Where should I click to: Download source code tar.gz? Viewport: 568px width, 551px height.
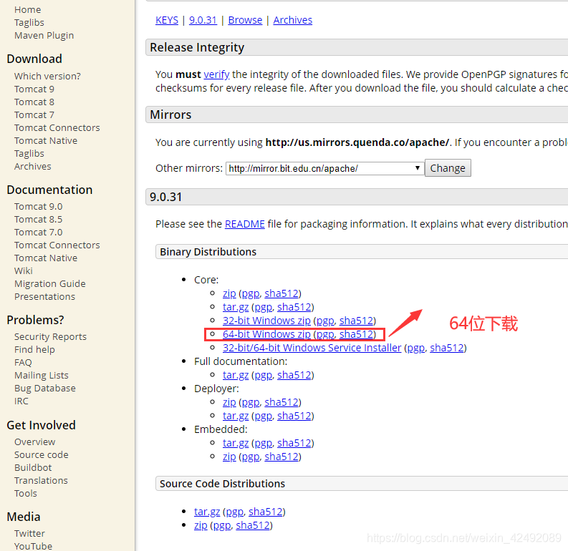click(x=207, y=512)
